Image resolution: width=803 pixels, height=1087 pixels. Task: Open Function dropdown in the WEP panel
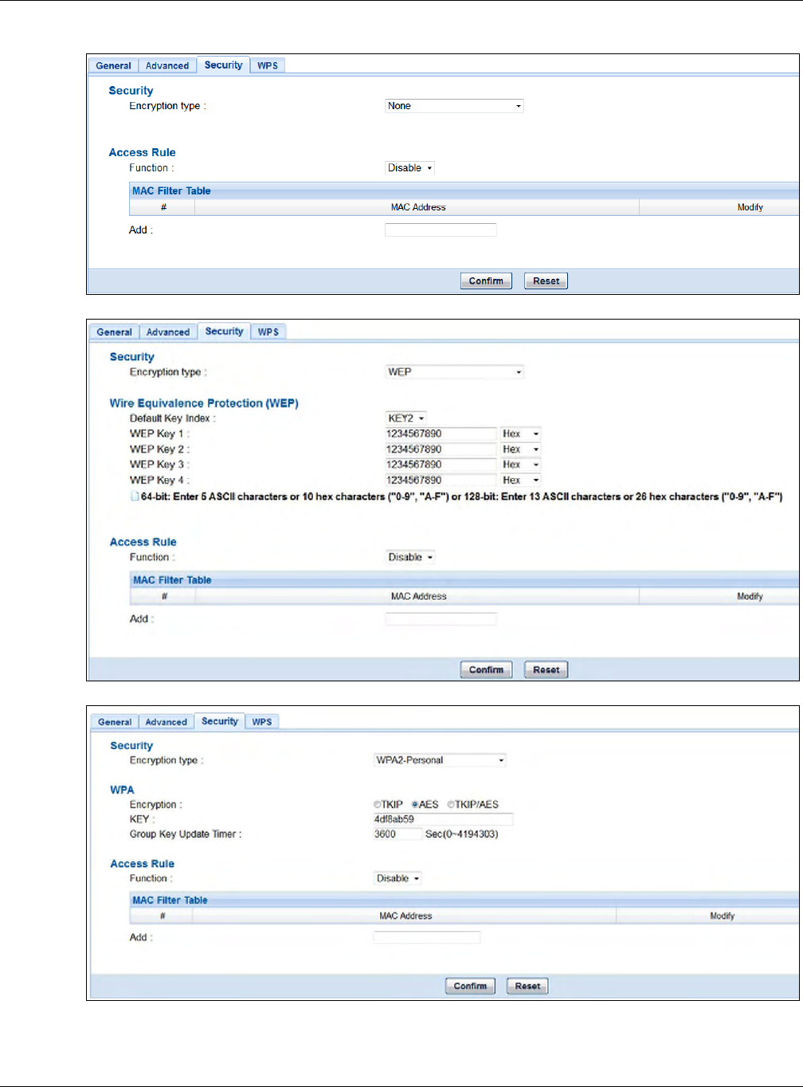410,558
